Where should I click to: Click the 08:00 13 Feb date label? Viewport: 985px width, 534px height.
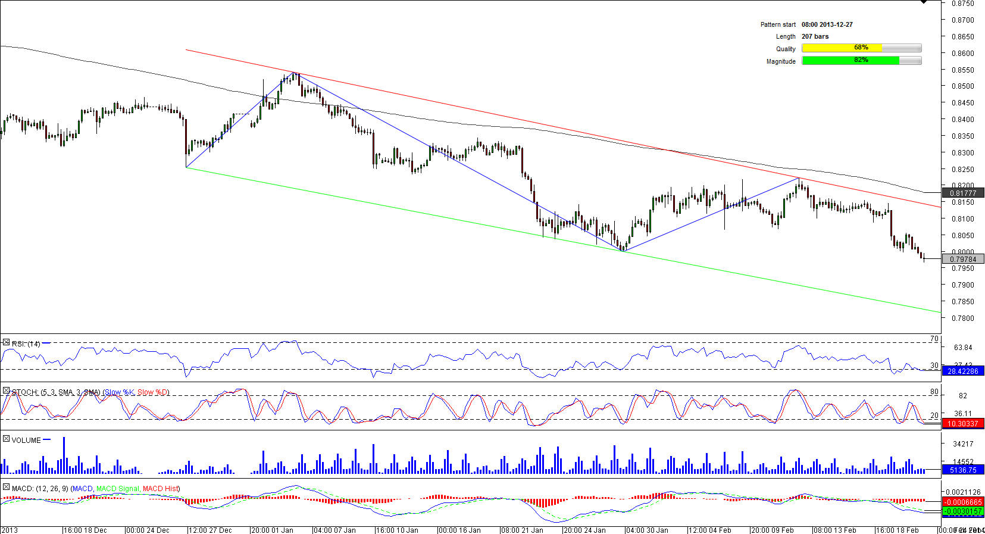coord(835,530)
